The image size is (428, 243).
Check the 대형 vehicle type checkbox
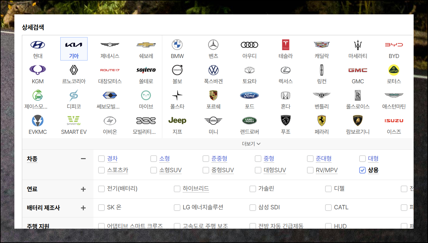(x=362, y=159)
